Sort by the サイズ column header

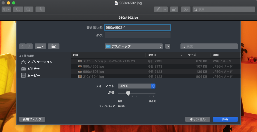click(198, 55)
